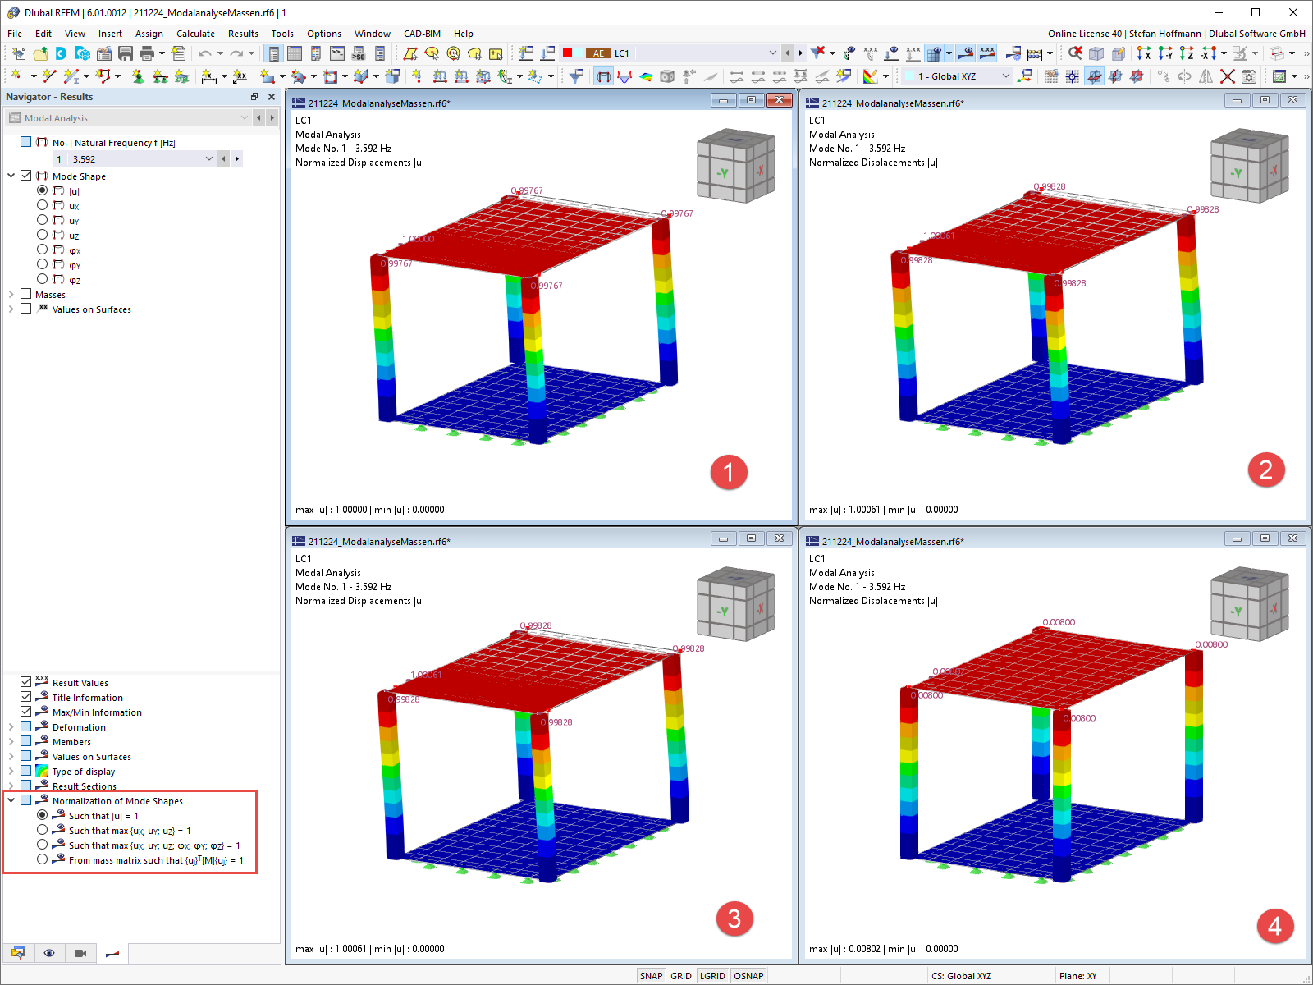The height and width of the screenshot is (985, 1313).
Task: Click the magnifier with red X icon
Action: click(x=1074, y=53)
